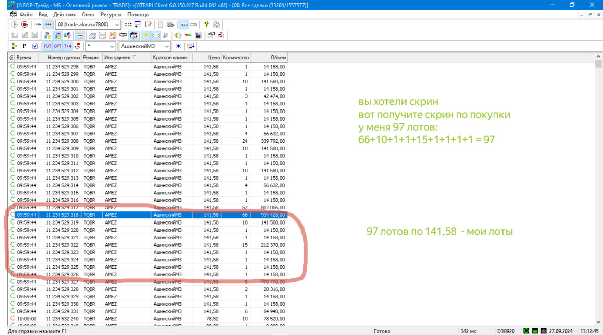
Task: Open the Действия menu
Action: click(x=64, y=15)
